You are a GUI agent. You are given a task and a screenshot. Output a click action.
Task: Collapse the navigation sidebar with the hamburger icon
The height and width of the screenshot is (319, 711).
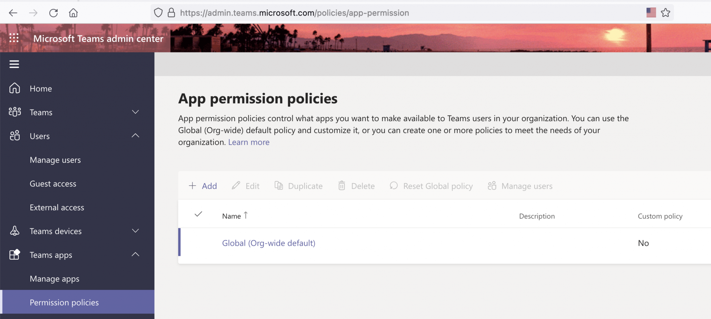(x=14, y=64)
